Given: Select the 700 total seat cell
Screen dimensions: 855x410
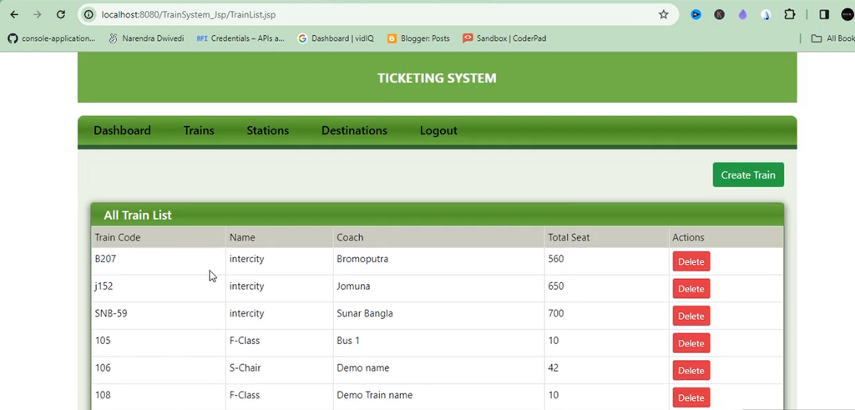Looking at the screenshot, I should [x=606, y=316].
